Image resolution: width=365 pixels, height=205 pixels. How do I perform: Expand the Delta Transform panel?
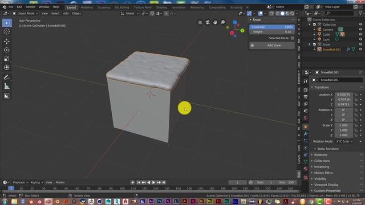click(x=328, y=149)
